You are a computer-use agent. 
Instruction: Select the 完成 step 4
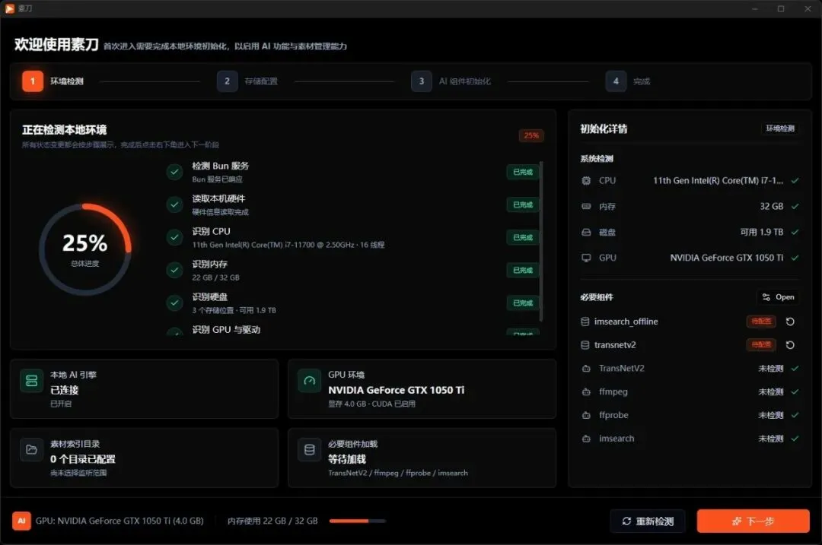[628, 81]
